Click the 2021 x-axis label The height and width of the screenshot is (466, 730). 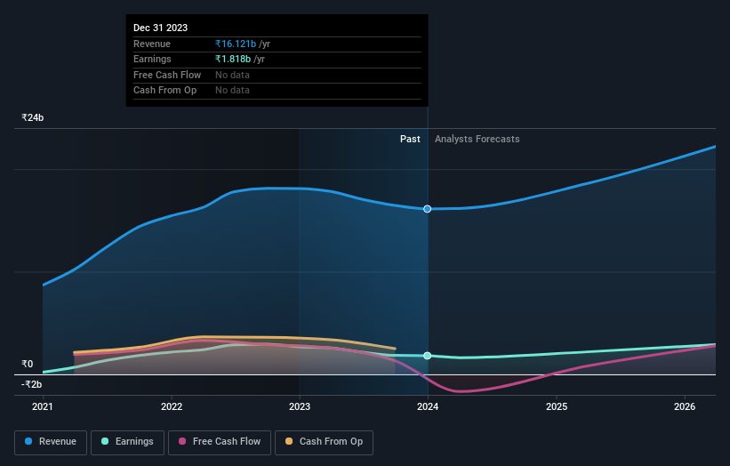tap(43, 407)
